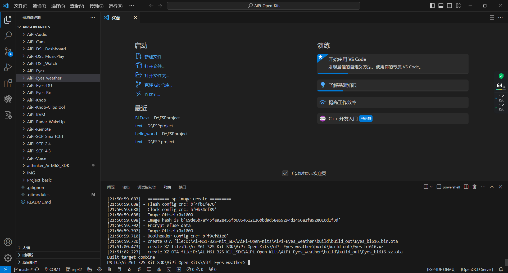
Task: Split the terminal panel
Action: coord(466,187)
